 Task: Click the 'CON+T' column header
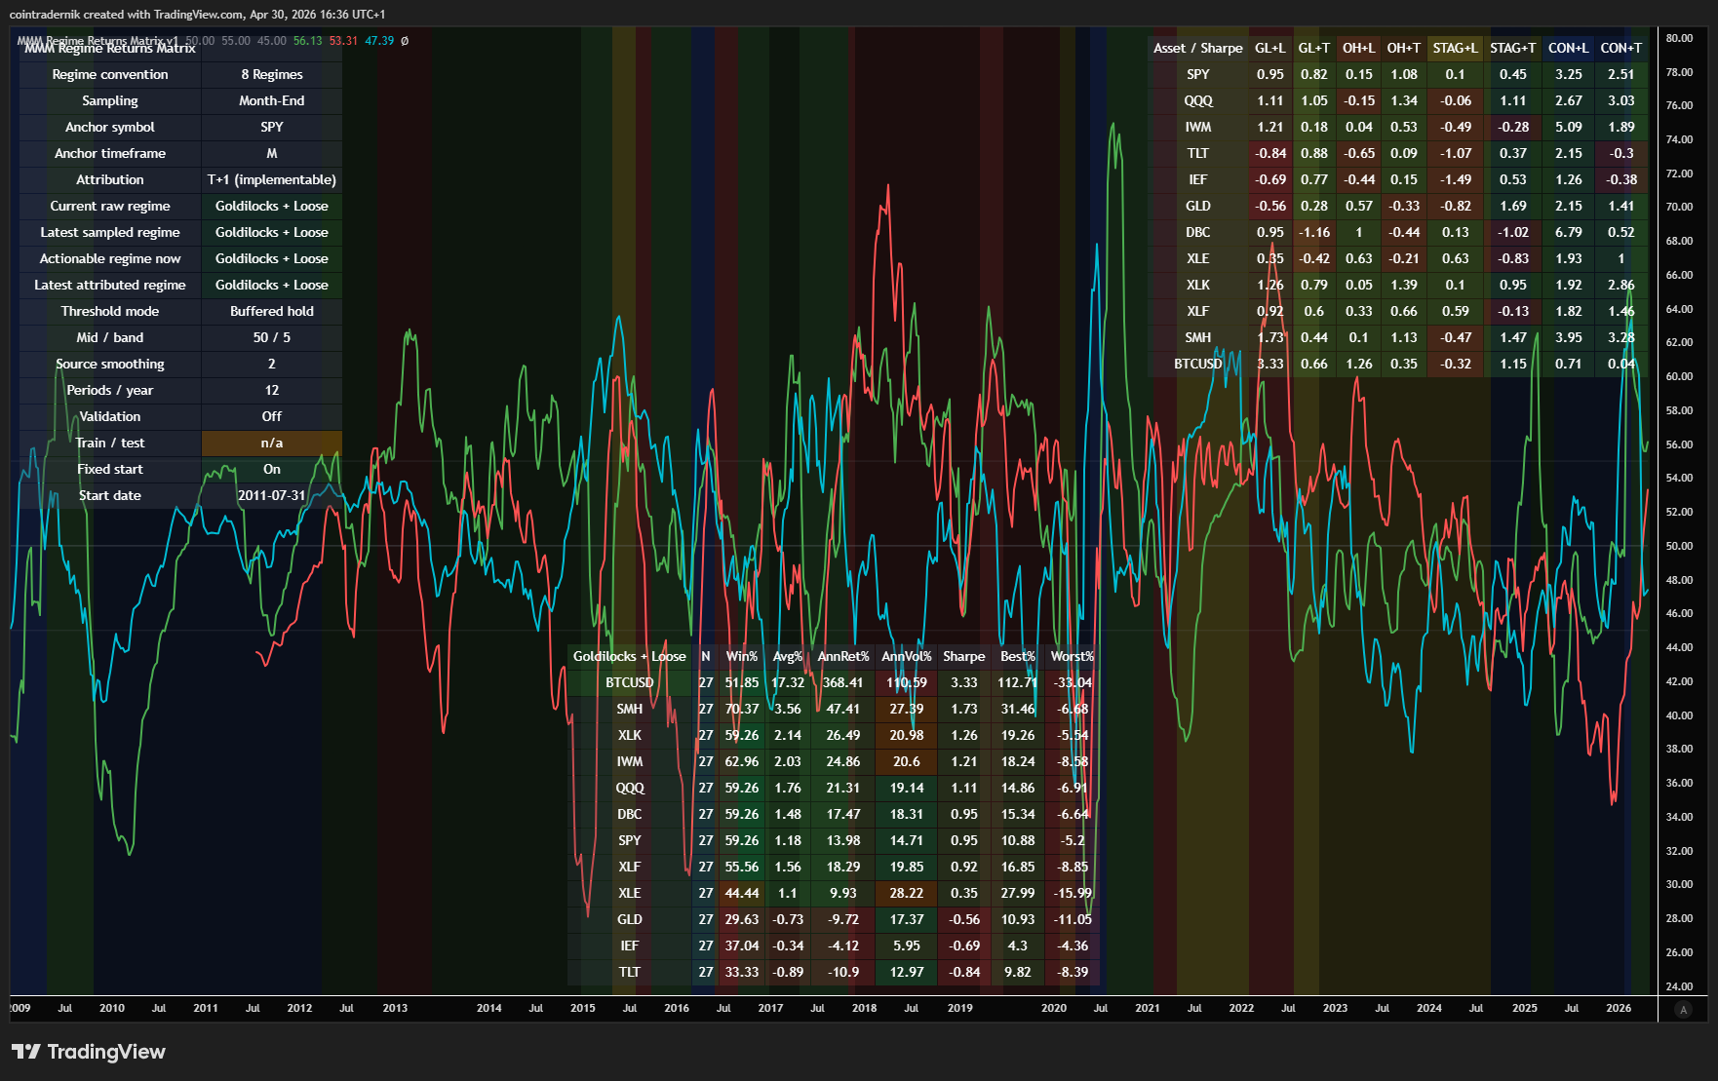[1621, 49]
